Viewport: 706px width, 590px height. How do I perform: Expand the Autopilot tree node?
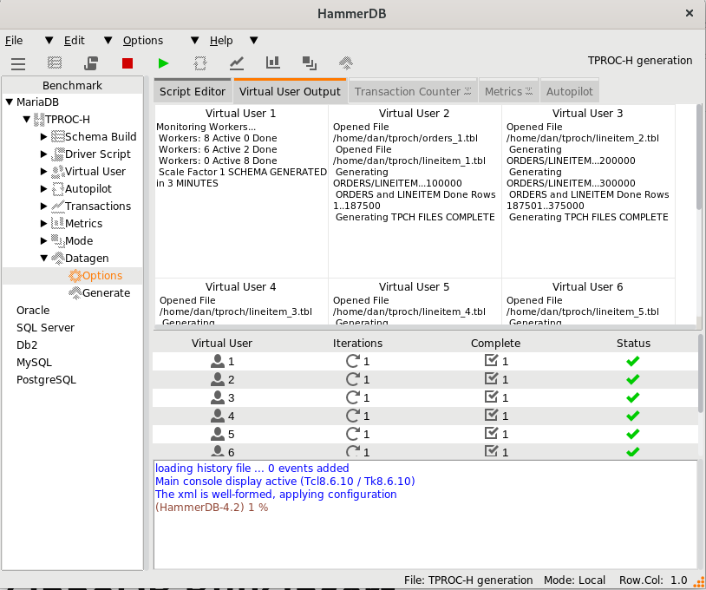[43, 188]
